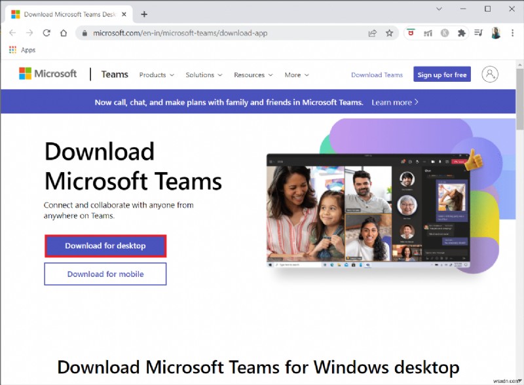This screenshot has width=524, height=385.
Task: Click Download for mobile button
Action: pyautogui.click(x=105, y=274)
